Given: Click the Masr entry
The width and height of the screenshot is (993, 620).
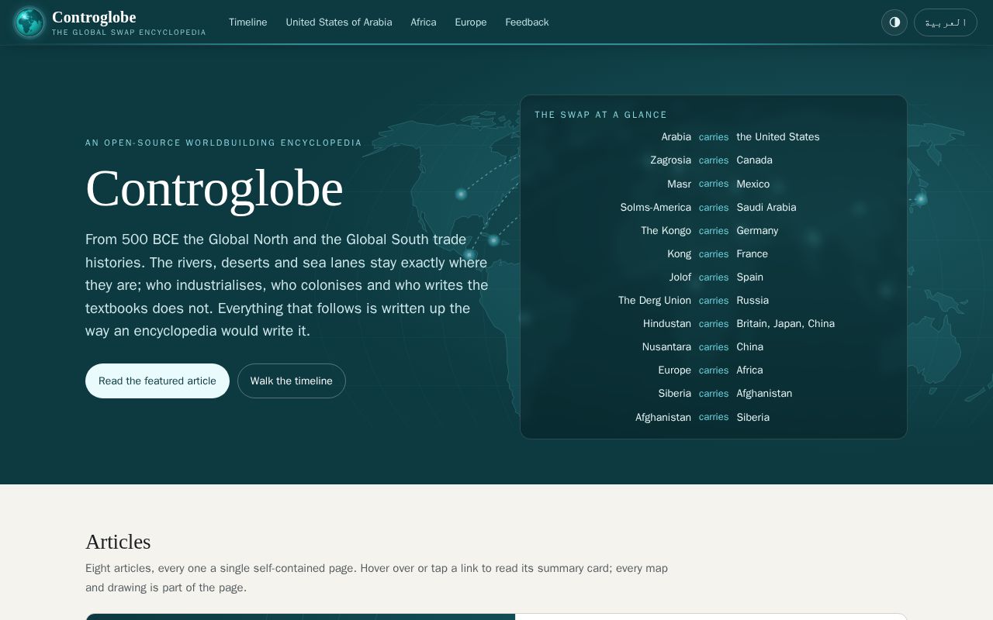Looking at the screenshot, I should [x=679, y=184].
